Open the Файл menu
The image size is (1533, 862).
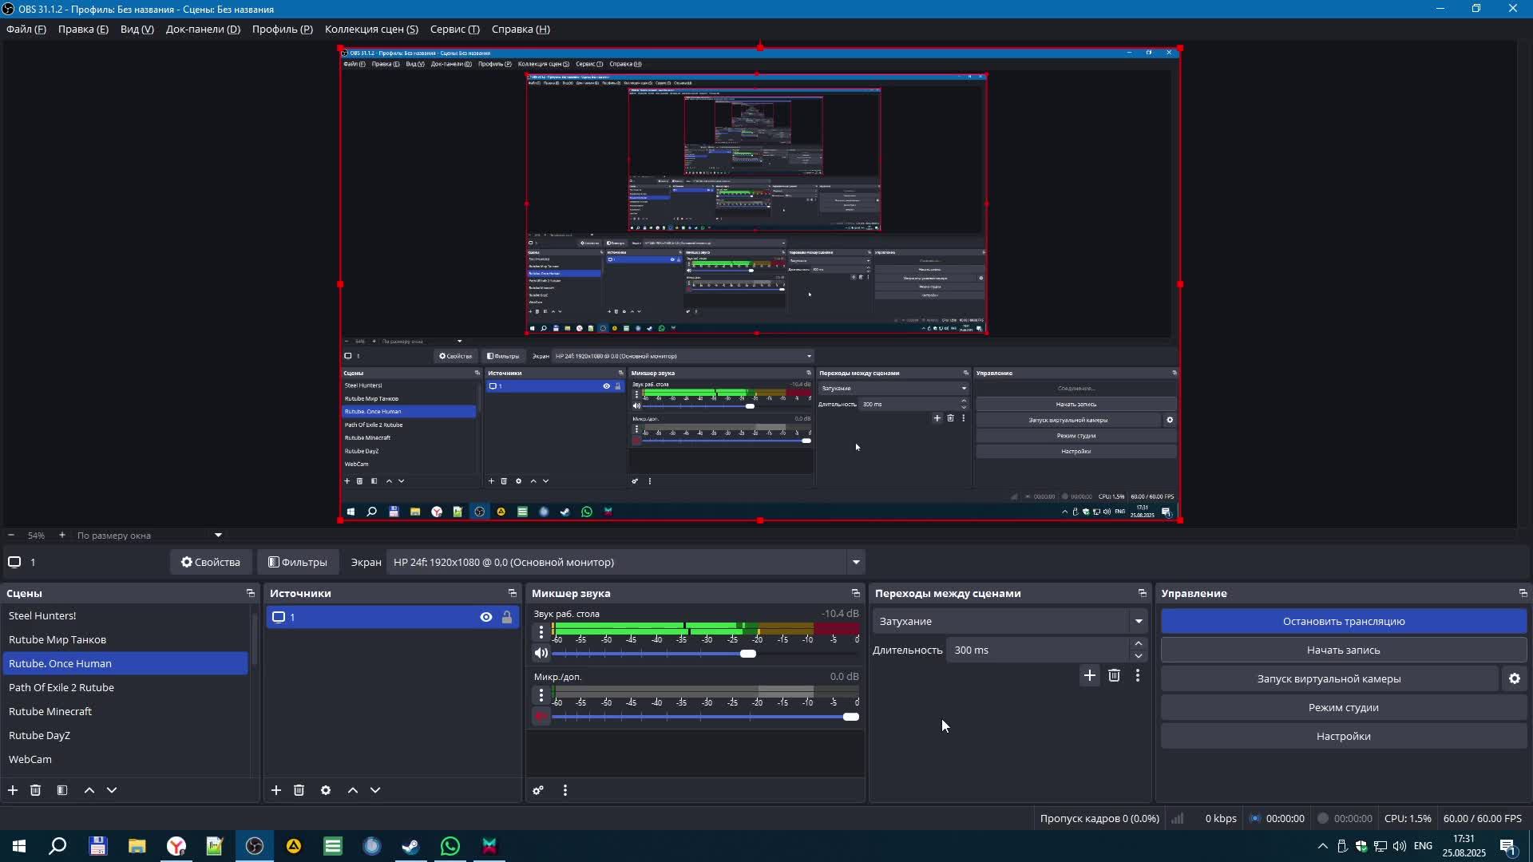pos(26,29)
